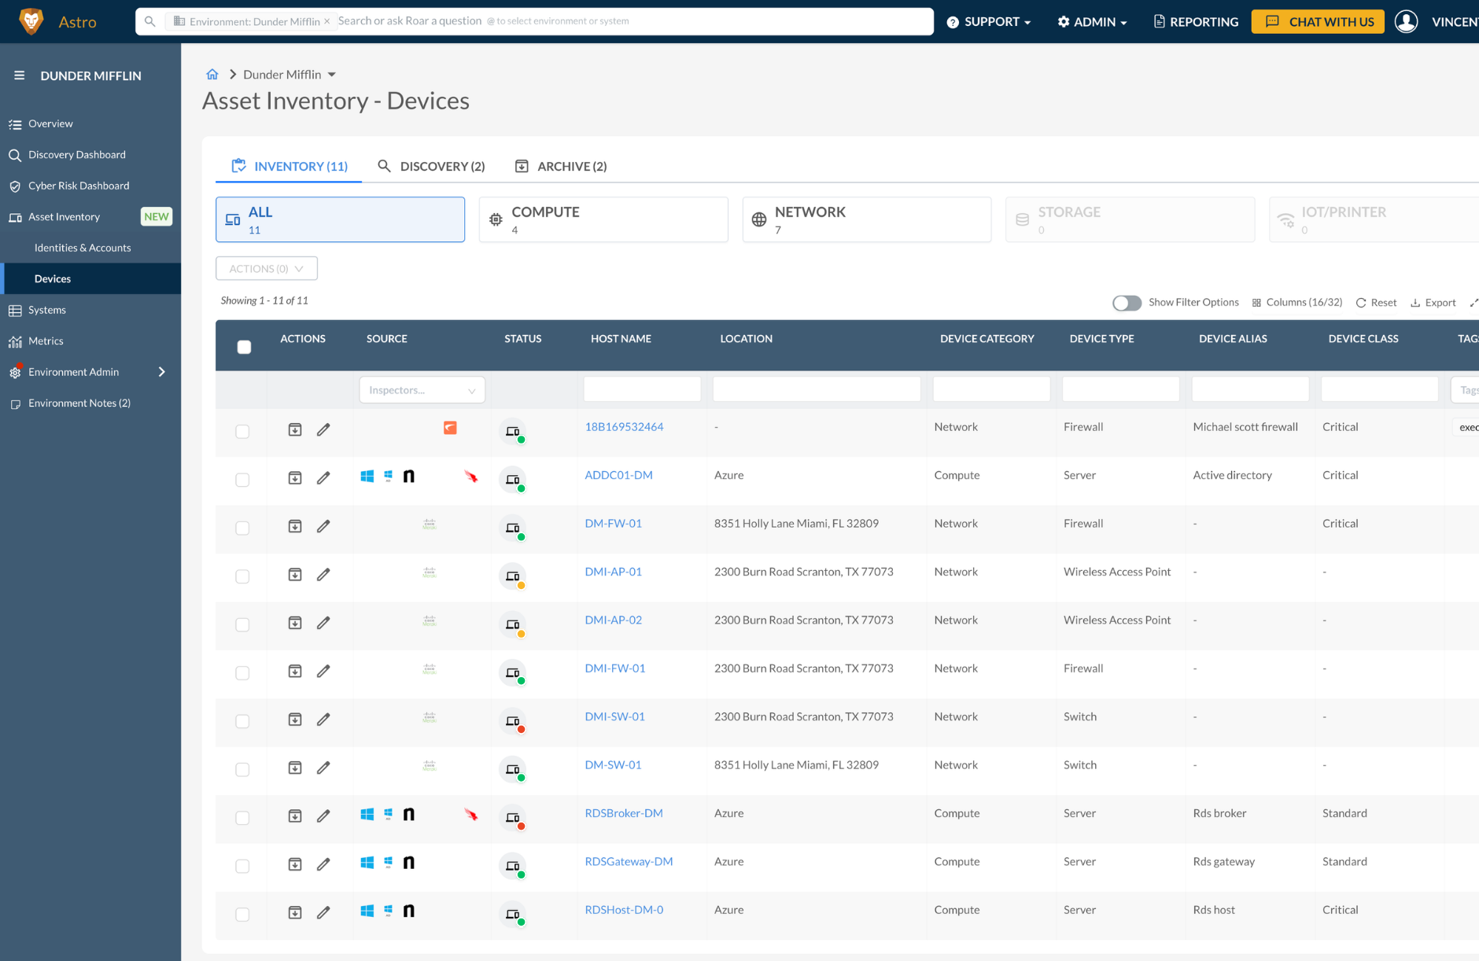Archive the 18B169532464 device row
Screen dimensions: 1479x961
click(x=295, y=429)
